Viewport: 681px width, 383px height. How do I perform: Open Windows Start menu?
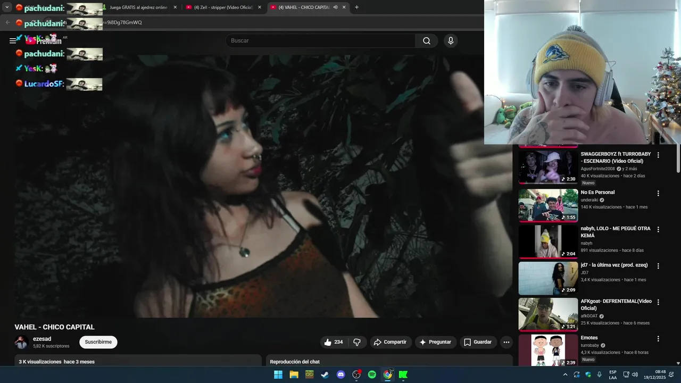click(278, 374)
